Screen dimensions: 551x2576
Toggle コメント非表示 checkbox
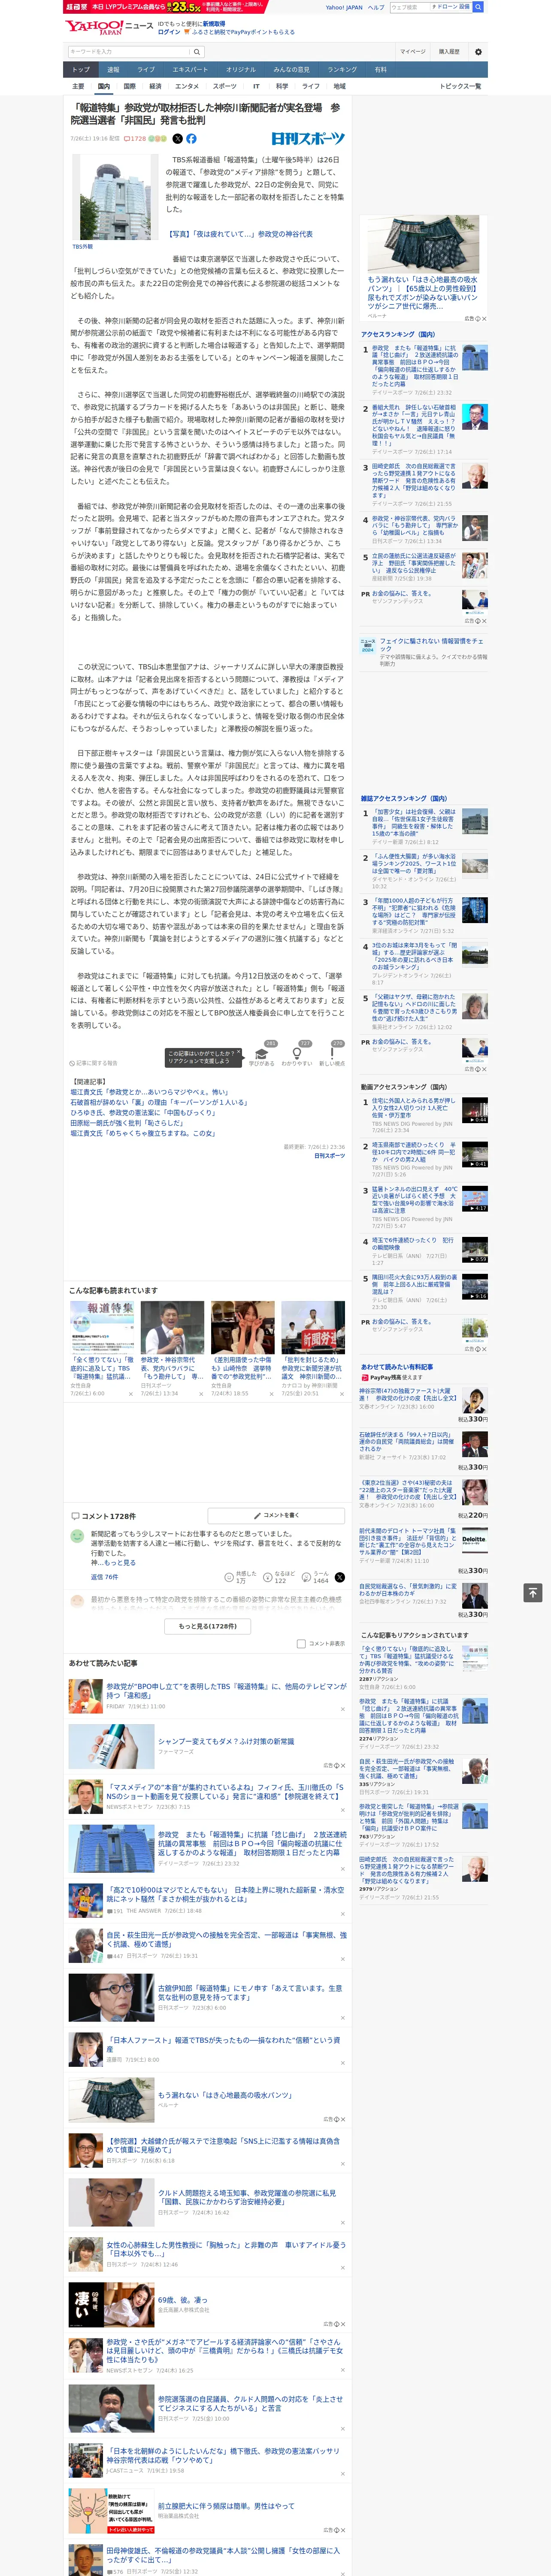[301, 1644]
